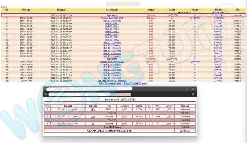Screen dimensions: 247x143
Task: Open the Menang Pool BULLSEYE link
Action: coord(112,18)
